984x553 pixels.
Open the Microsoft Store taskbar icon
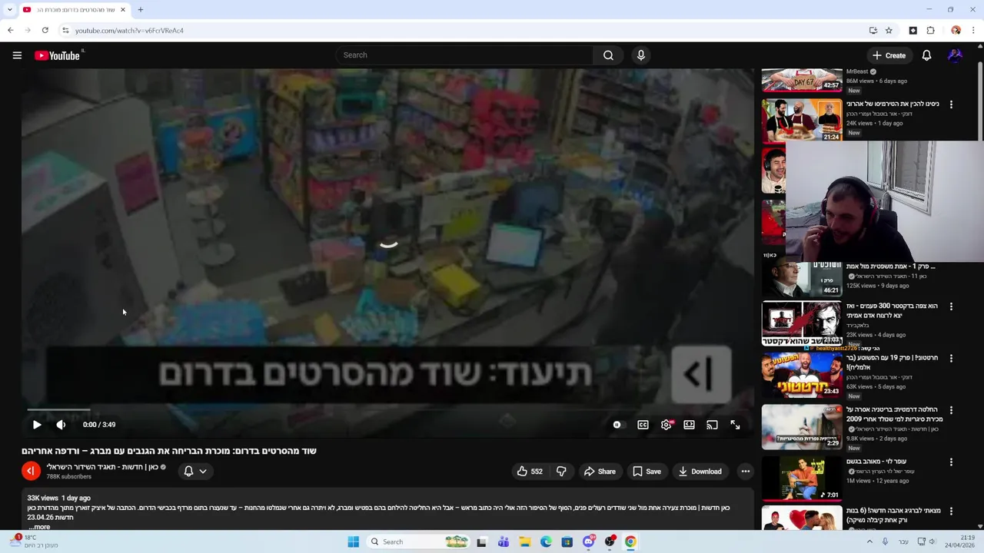pyautogui.click(x=567, y=541)
